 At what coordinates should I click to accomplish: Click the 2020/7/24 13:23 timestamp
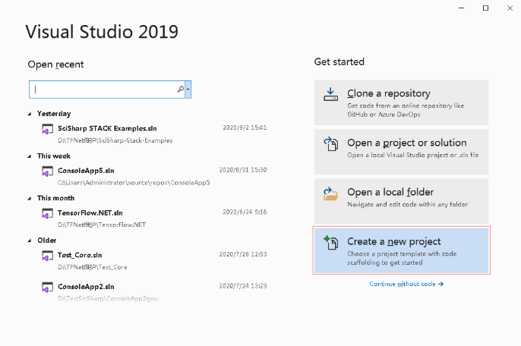pos(243,286)
